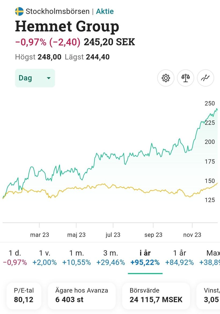
Task: Select the 1 d. period tab
Action: tap(15, 257)
